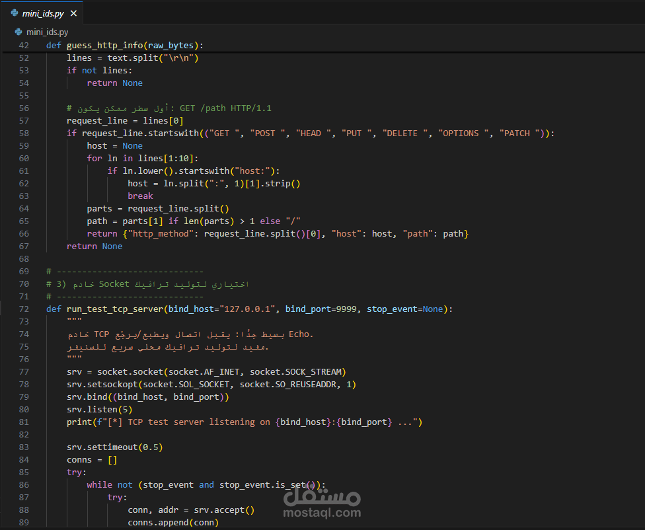
Task: Click stop_event=None parameter
Action: click(404, 309)
